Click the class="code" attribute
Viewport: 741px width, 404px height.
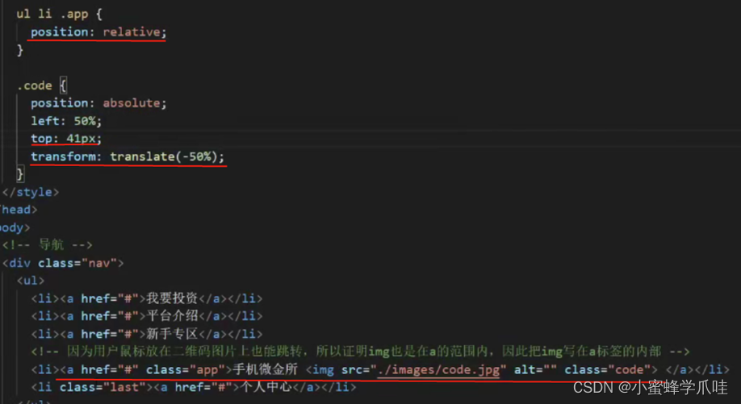608,369
